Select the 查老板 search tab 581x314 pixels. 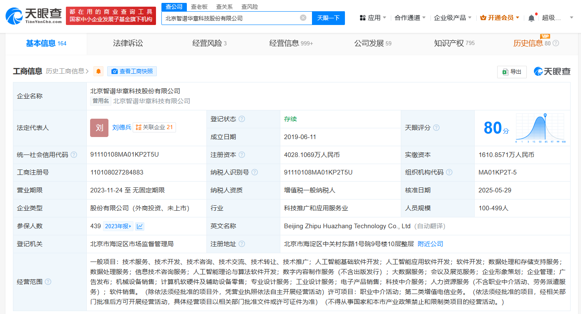[x=199, y=7]
